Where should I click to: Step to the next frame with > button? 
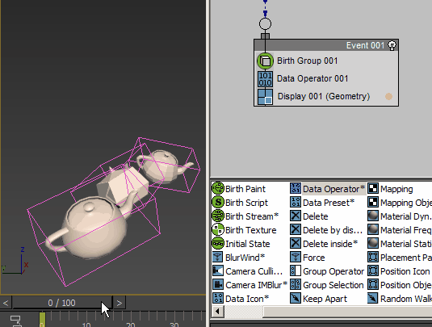(119, 303)
